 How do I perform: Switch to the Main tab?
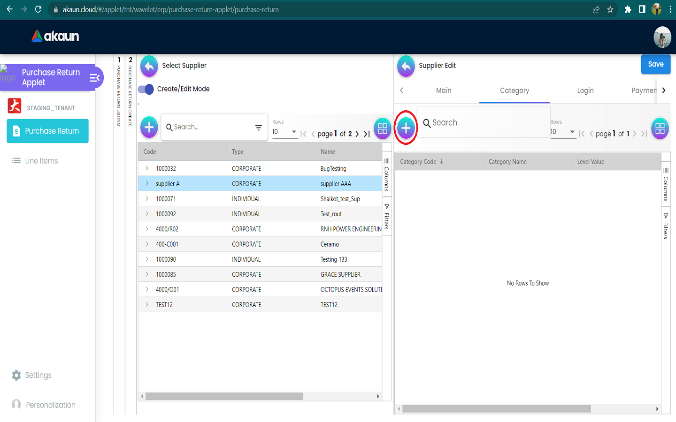click(443, 90)
